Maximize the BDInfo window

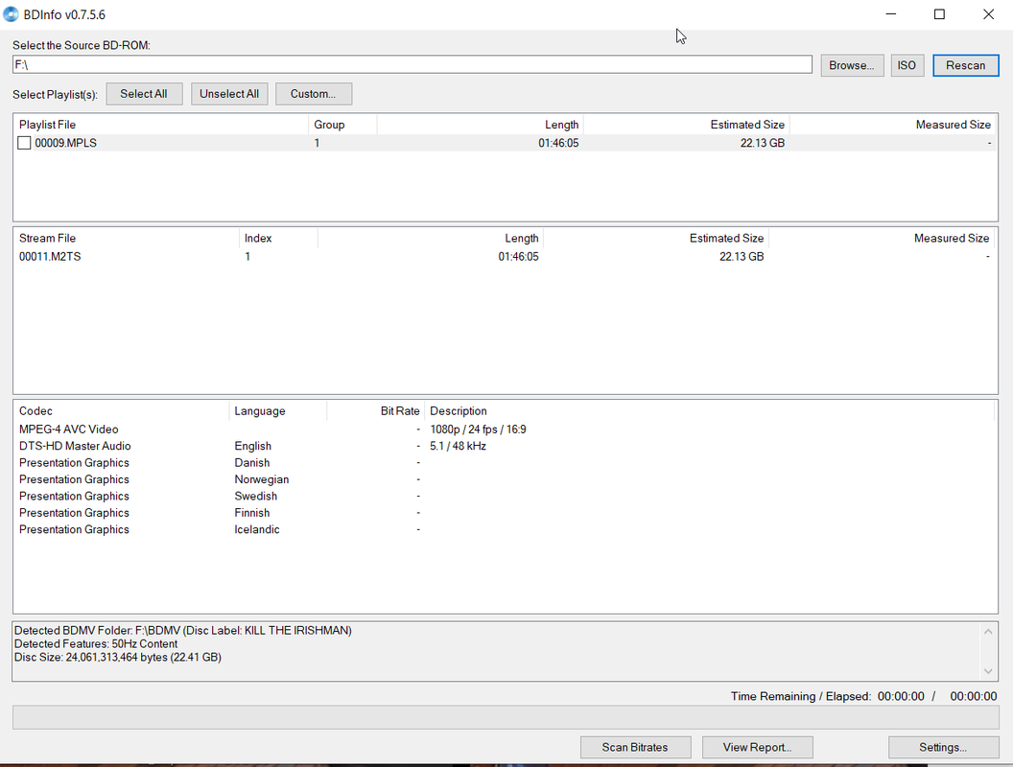pos(939,14)
